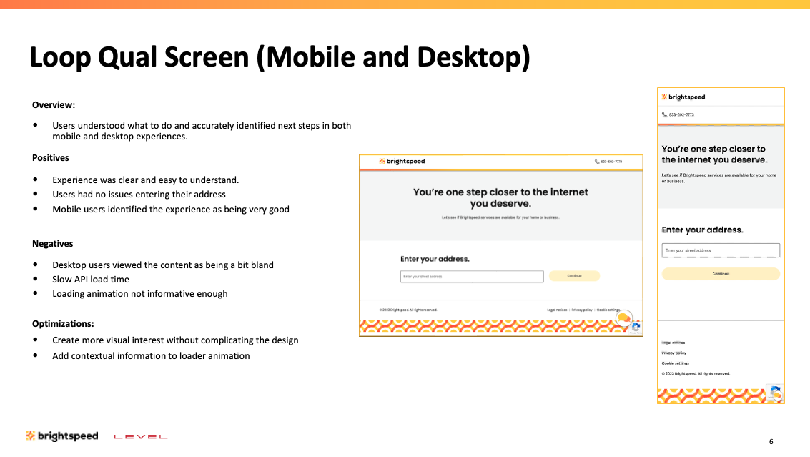Viewport: 810px width, 457px height.
Task: Open Legal notices link in the mobile mockup
Action: [x=673, y=343]
